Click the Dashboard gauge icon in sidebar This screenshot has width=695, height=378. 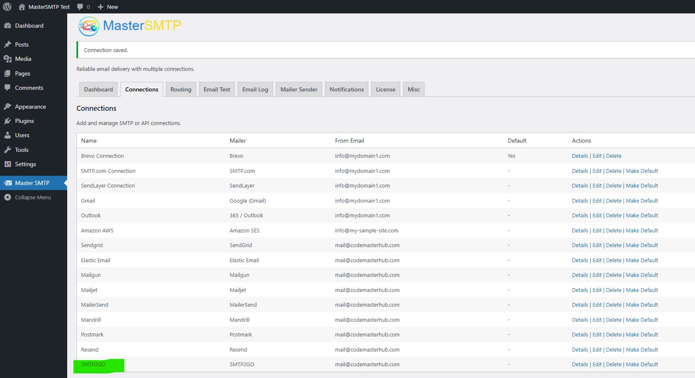coord(8,26)
